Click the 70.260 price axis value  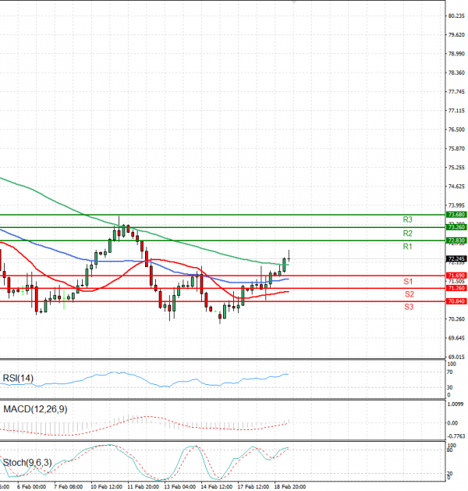[x=456, y=319]
